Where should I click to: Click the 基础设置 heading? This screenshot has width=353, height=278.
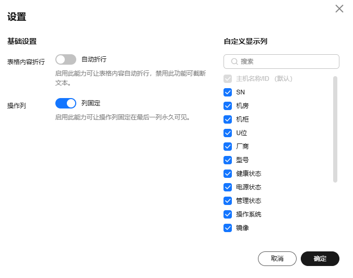tap(22, 41)
